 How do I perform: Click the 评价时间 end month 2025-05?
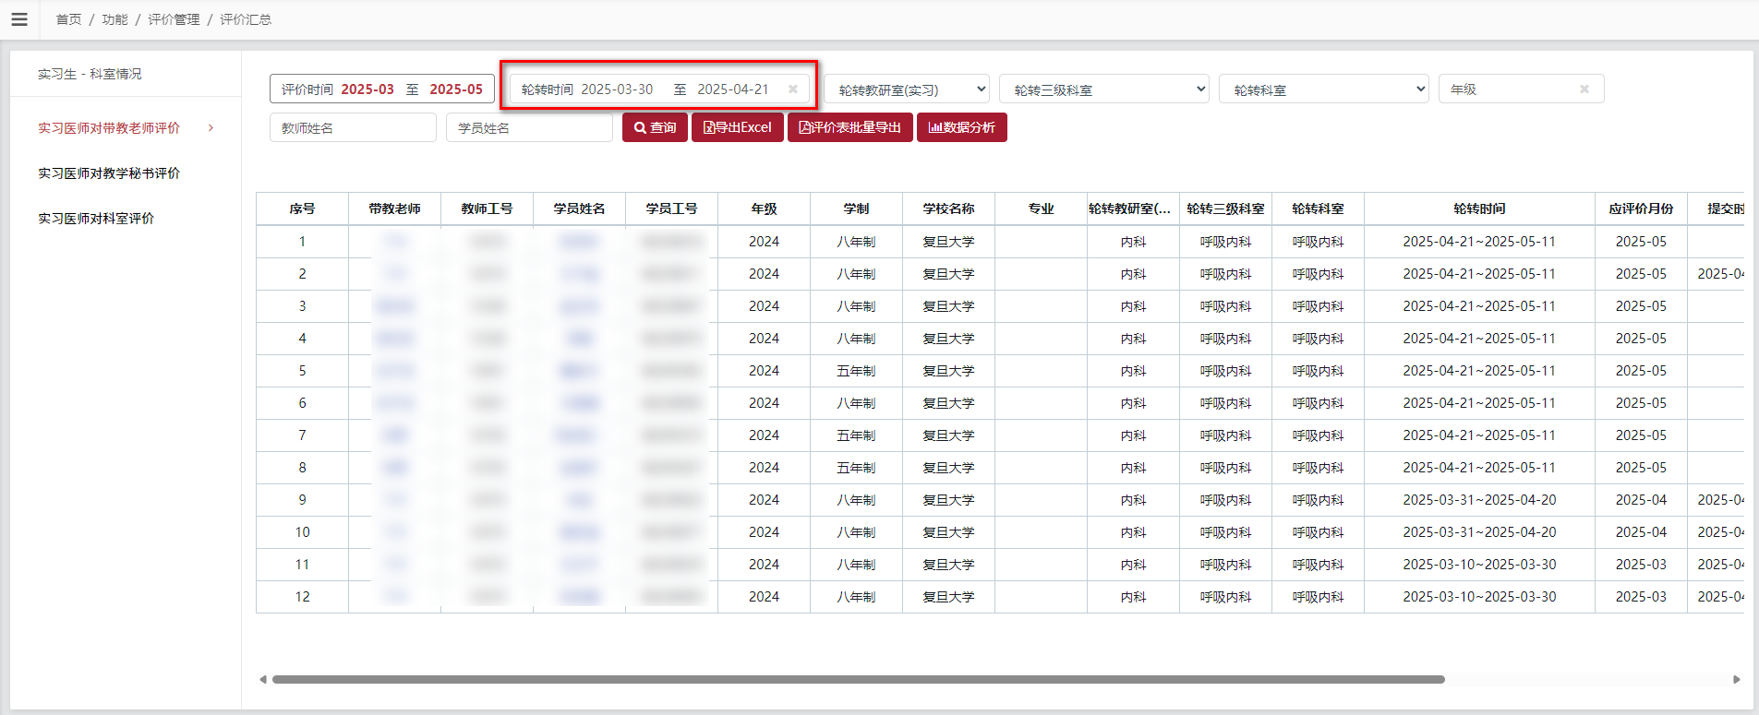click(x=456, y=89)
